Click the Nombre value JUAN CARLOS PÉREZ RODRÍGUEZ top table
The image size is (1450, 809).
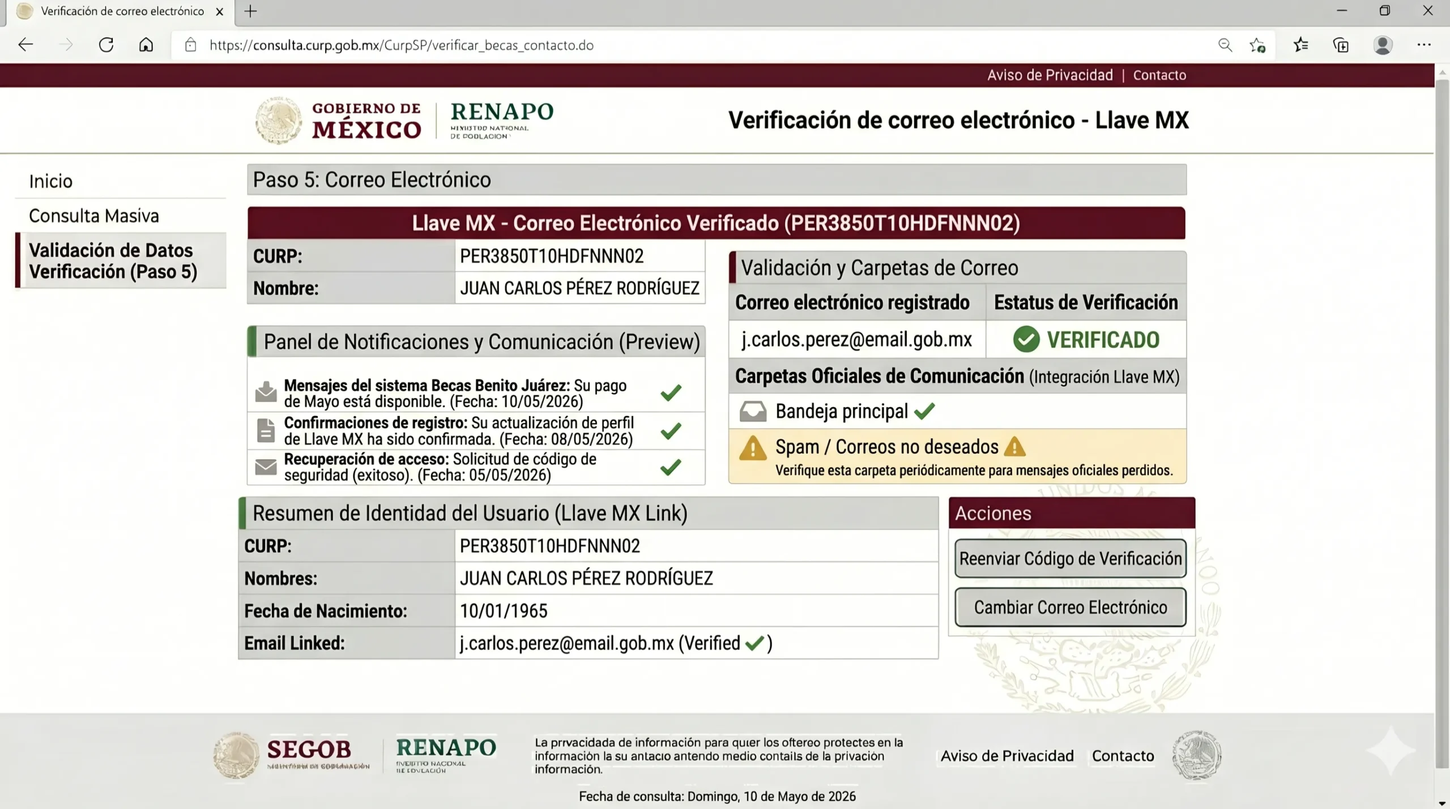click(579, 288)
